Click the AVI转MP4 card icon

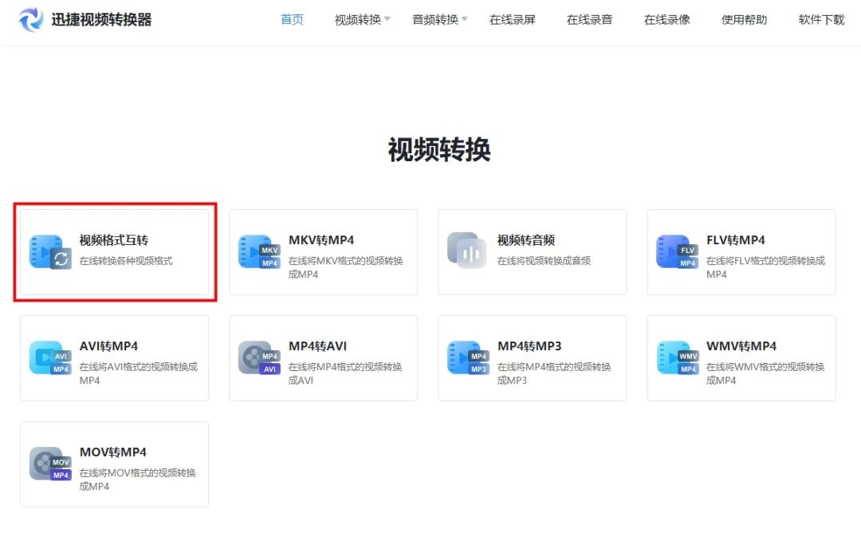[50, 357]
